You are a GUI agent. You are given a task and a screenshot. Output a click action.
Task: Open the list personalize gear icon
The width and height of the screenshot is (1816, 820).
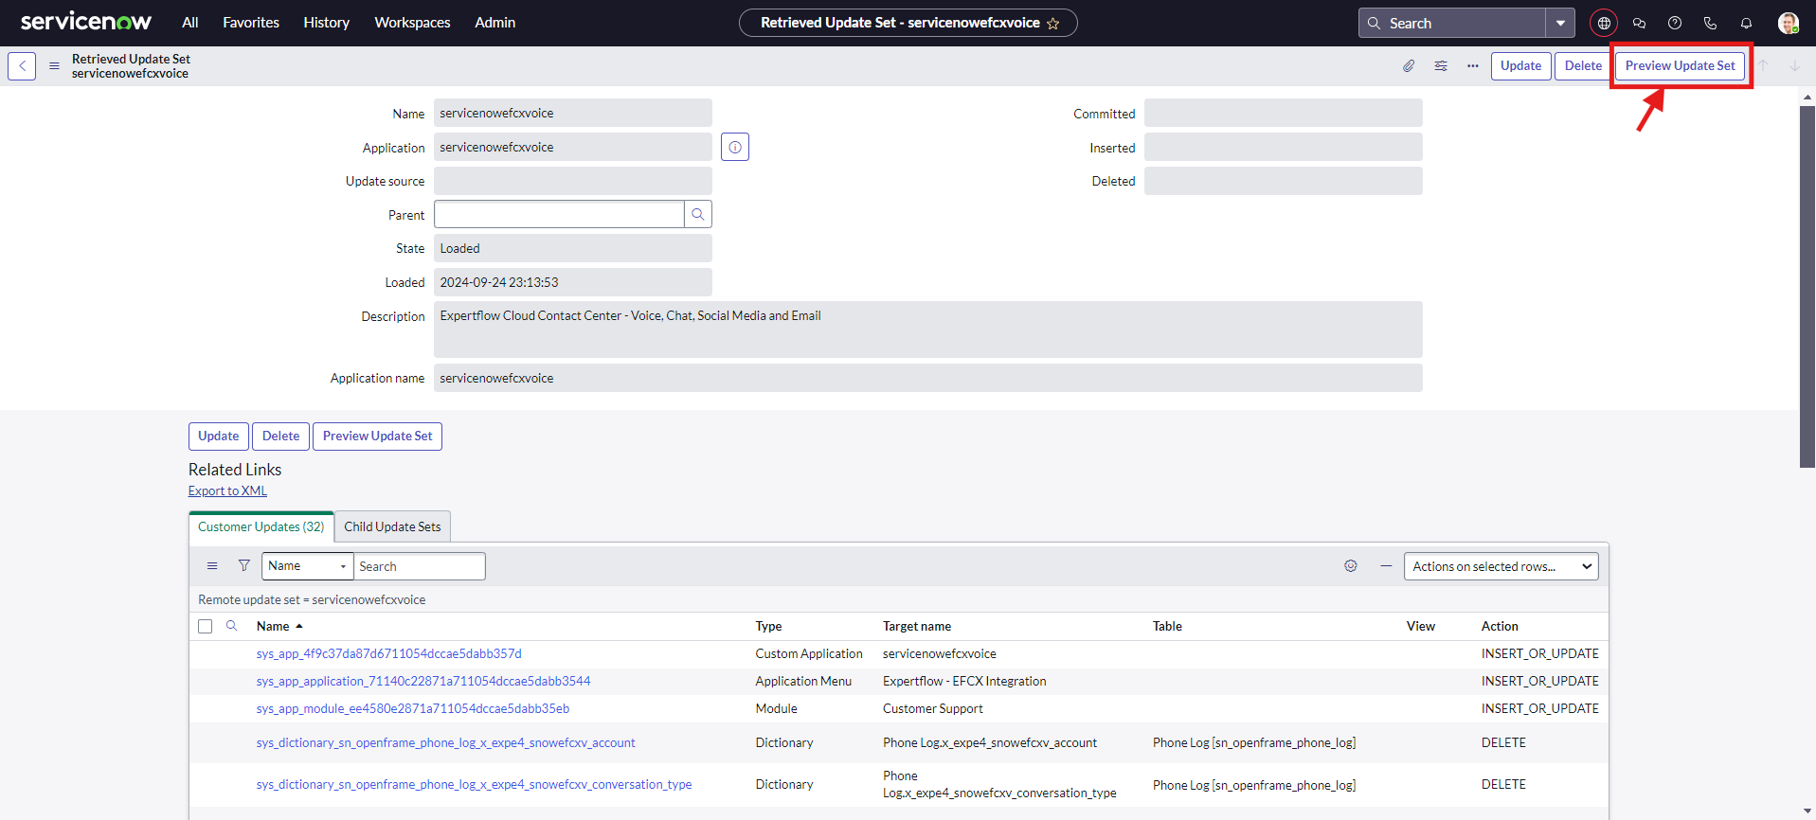point(1351,566)
